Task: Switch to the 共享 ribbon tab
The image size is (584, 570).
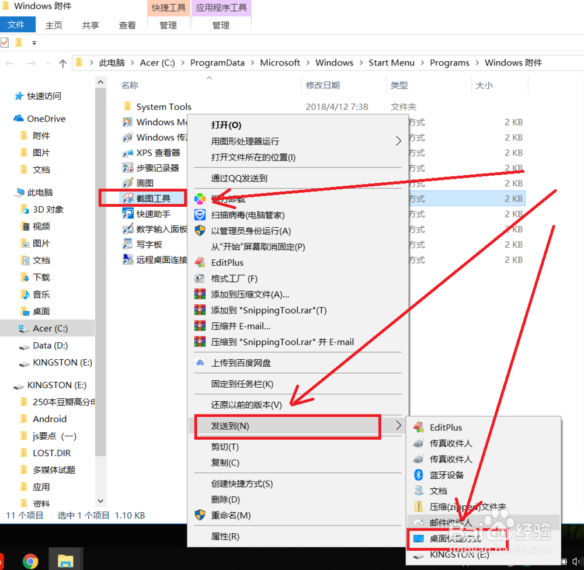Action: click(91, 25)
